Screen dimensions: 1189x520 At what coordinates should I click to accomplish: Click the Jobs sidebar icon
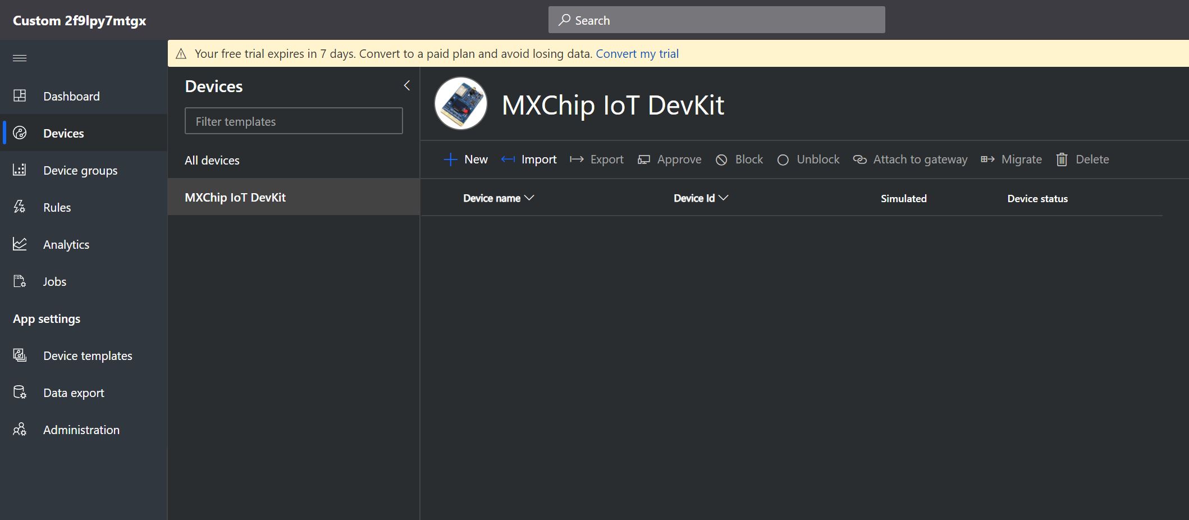click(x=20, y=281)
